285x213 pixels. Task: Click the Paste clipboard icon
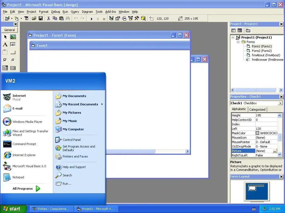pyautogui.click(x=62, y=19)
